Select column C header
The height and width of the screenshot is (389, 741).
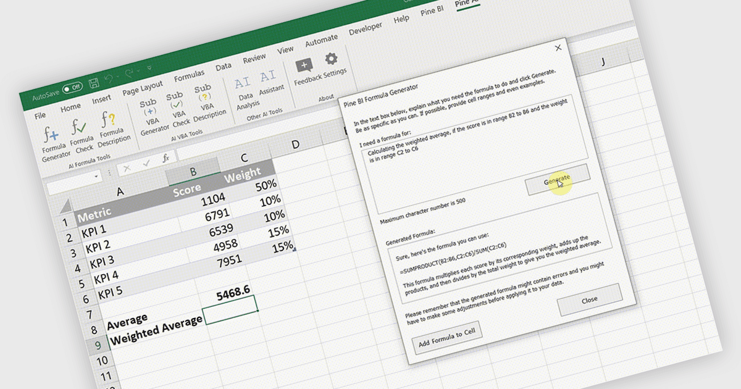click(x=245, y=157)
